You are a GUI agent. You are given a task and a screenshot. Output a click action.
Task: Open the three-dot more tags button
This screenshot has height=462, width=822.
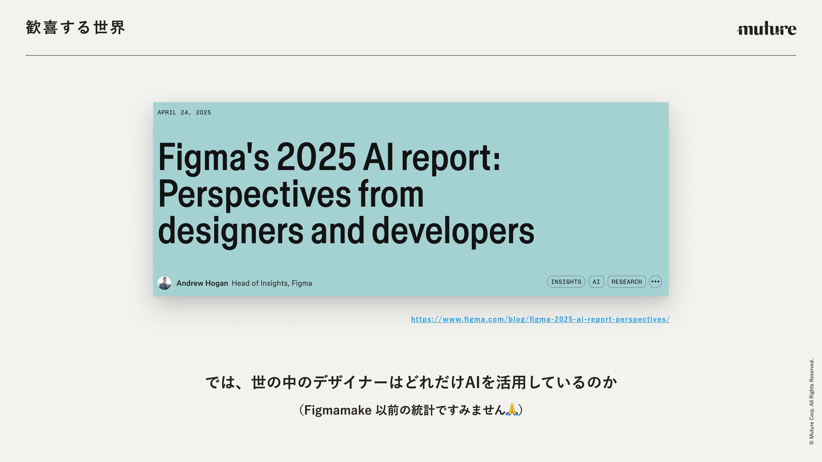(655, 282)
